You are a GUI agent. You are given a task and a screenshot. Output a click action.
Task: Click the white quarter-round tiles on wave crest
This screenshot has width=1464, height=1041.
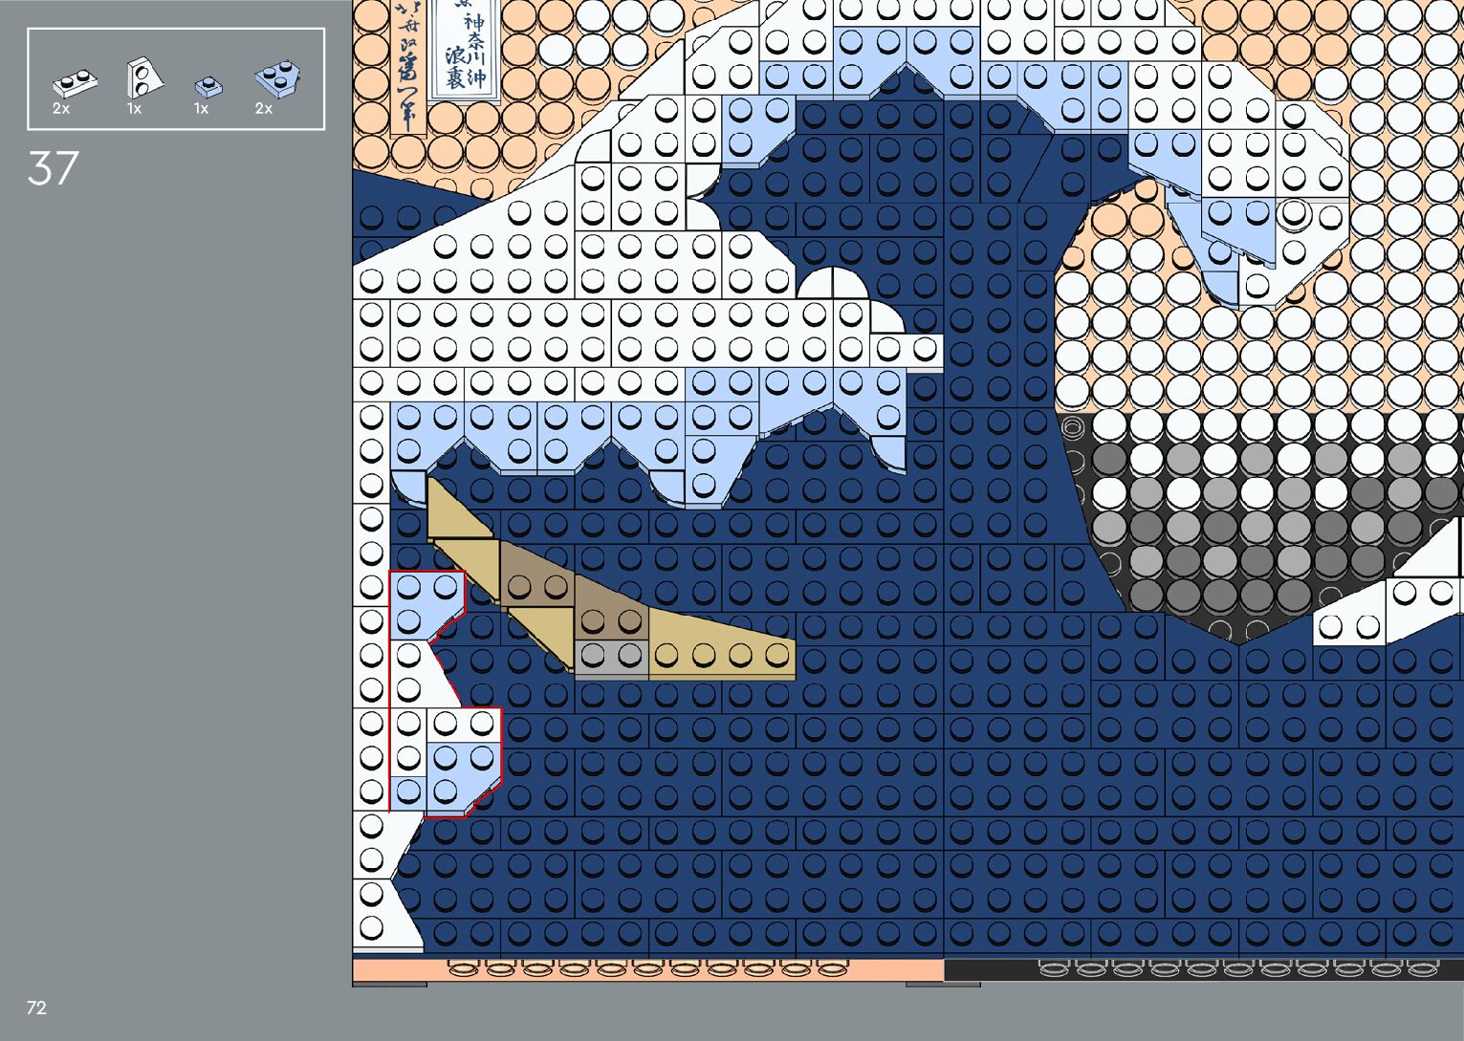pyautogui.click(x=831, y=285)
